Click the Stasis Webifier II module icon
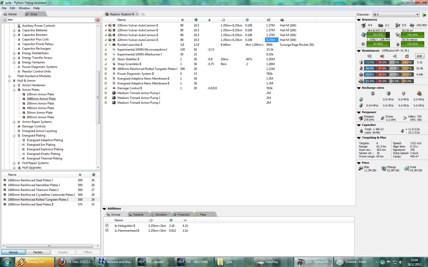428x267 pixels. (114, 59)
